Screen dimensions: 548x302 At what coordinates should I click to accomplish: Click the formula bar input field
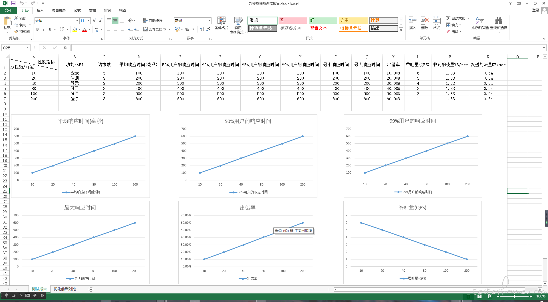click(305, 48)
